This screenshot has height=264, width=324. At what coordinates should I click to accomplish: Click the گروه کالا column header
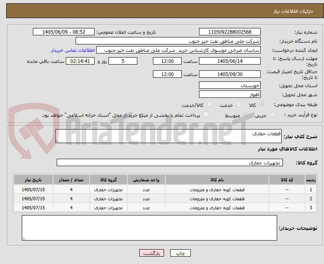(x=109, y=180)
